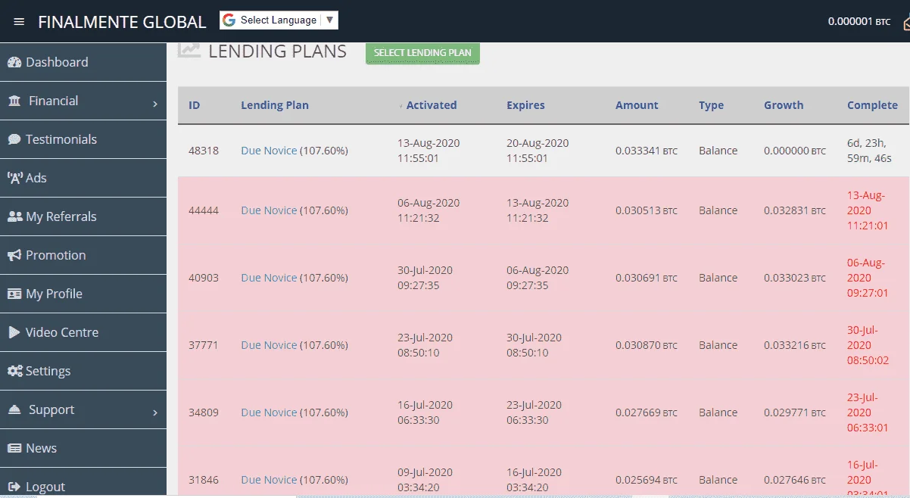The image size is (910, 498).
Task: Click the Promotion megaphone icon
Action: click(x=15, y=255)
